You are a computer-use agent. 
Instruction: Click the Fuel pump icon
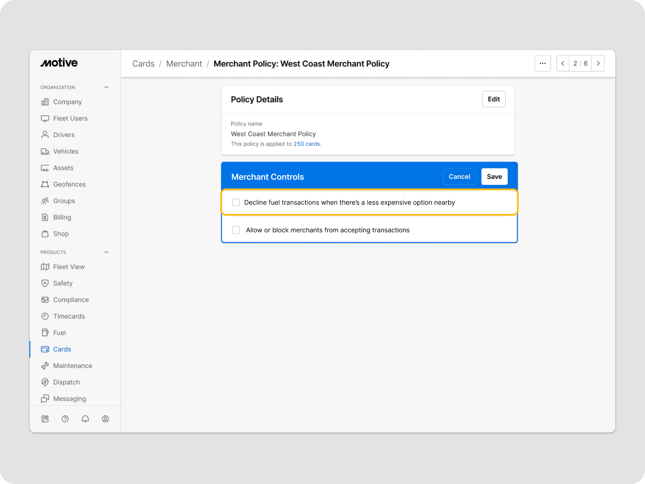[45, 333]
